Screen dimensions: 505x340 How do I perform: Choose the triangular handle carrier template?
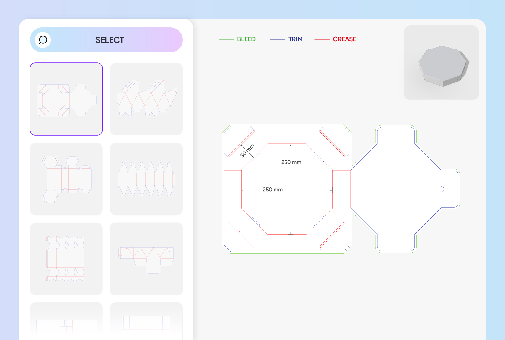pyautogui.click(x=146, y=99)
